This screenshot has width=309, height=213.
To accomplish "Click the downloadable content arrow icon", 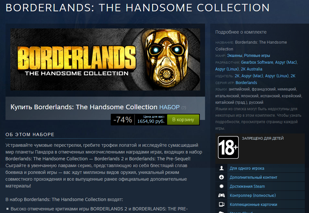I will (222, 177).
